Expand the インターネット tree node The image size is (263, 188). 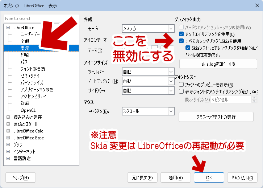[x=8, y=152]
